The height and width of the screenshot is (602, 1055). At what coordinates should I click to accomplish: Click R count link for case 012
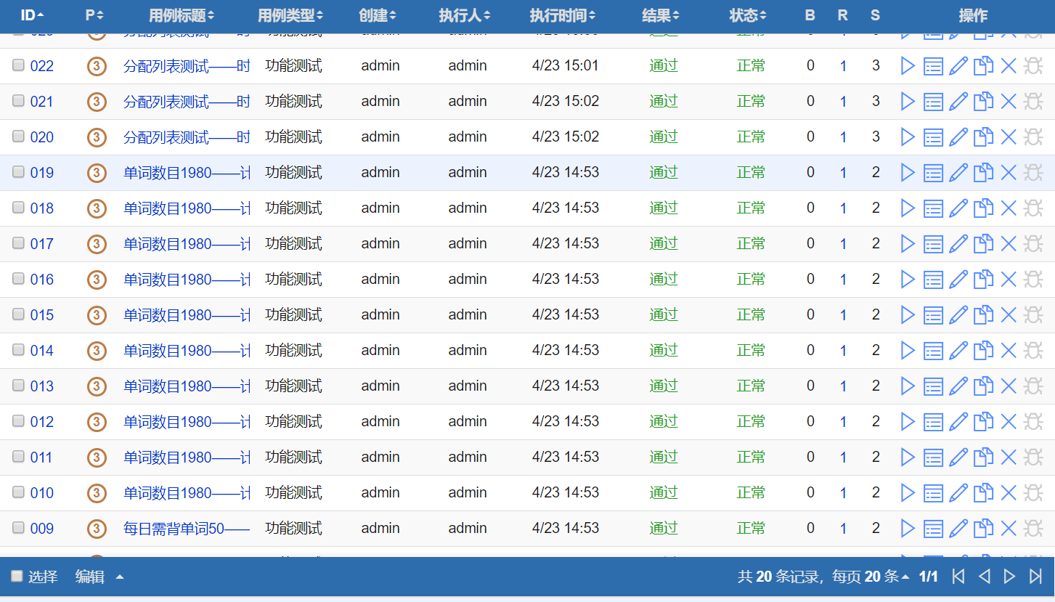tap(843, 422)
